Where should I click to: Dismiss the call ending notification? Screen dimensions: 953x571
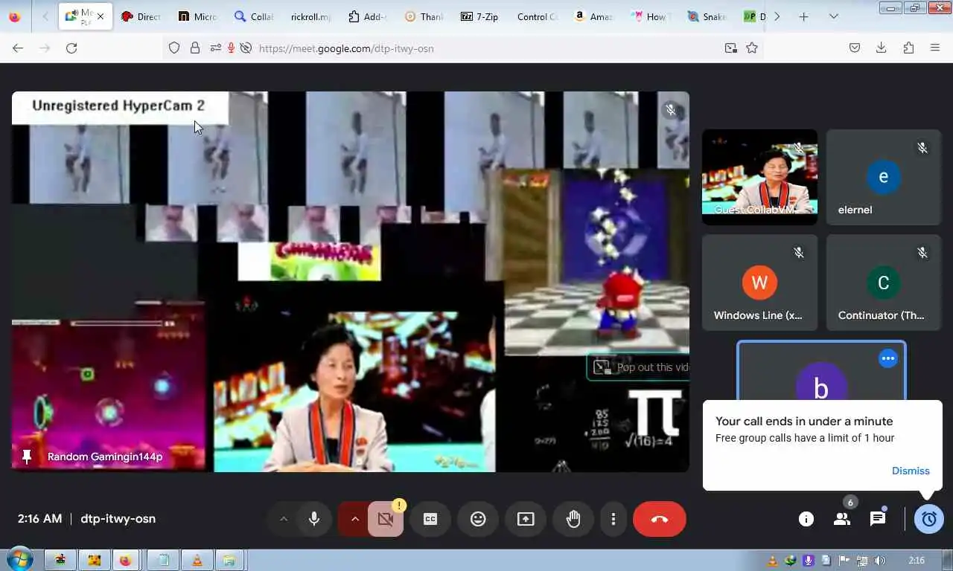(x=911, y=471)
